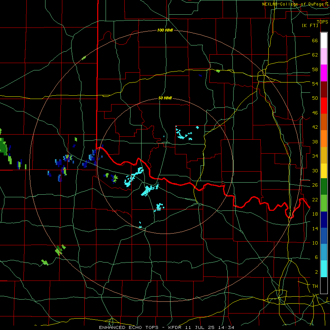The height and width of the screenshot is (330, 330).
Task: Click the legend value "30"
Action: 315,170
